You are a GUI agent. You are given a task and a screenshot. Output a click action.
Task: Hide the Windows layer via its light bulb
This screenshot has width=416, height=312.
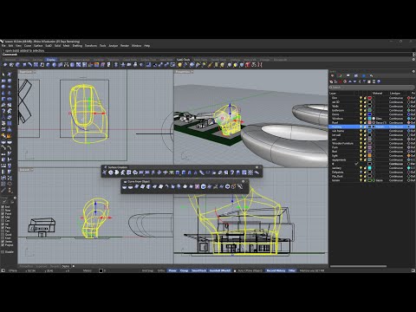[361, 119]
